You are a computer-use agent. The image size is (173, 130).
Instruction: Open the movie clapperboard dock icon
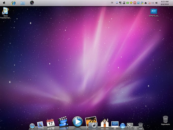pyautogui.click(x=63, y=122)
